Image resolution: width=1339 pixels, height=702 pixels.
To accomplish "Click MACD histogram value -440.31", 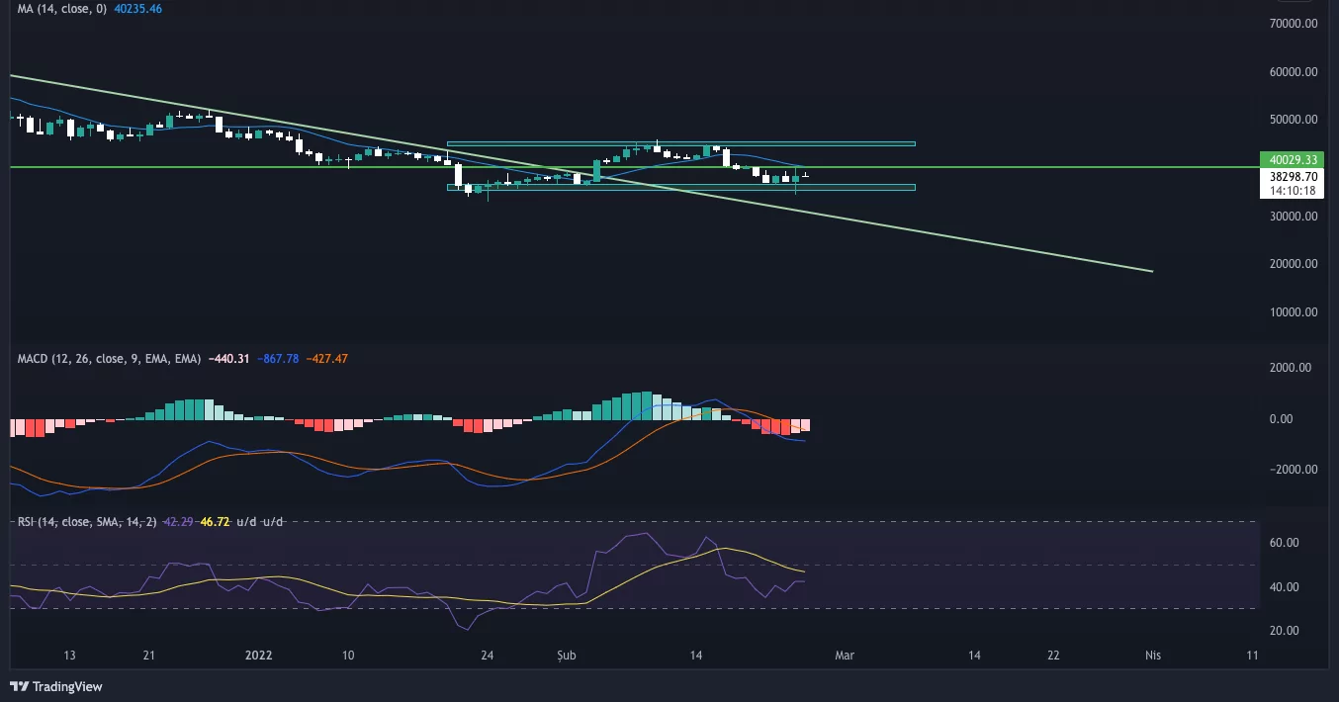I will (x=228, y=359).
